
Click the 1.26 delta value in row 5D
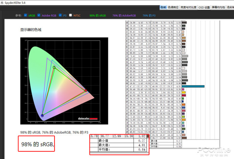179,62
